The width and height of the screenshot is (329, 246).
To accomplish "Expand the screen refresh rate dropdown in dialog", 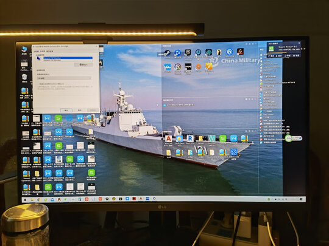I will click(64, 78).
